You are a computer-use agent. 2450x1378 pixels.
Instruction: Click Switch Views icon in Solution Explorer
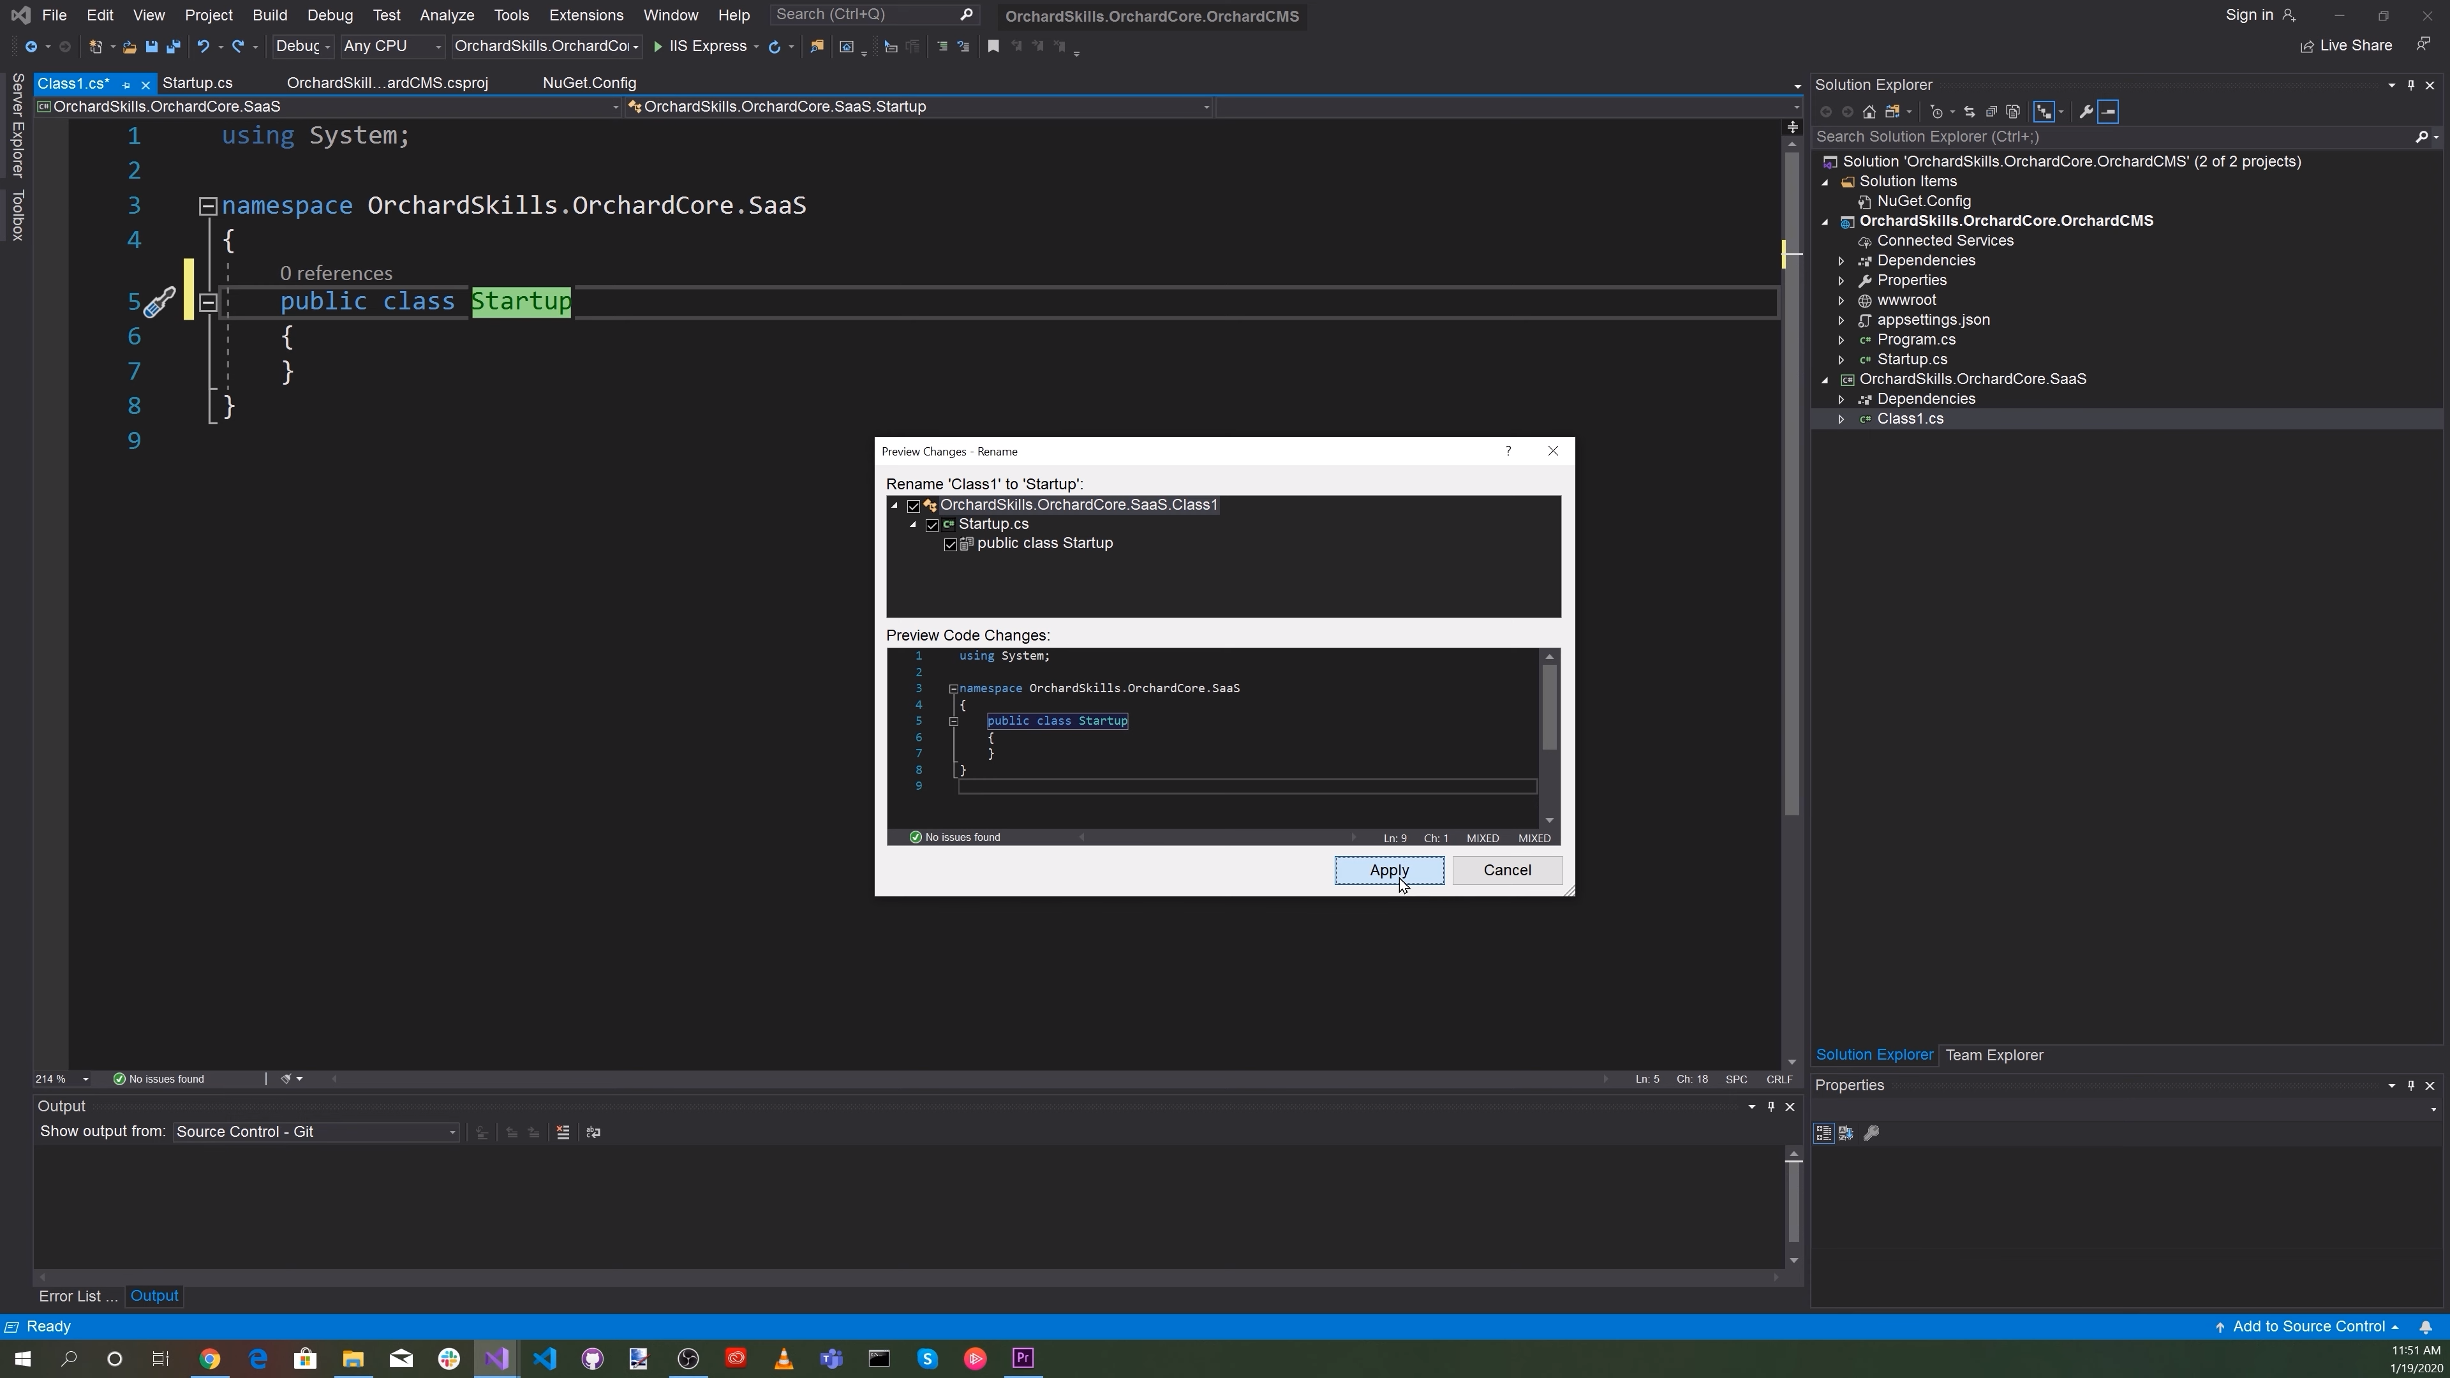click(x=1892, y=112)
